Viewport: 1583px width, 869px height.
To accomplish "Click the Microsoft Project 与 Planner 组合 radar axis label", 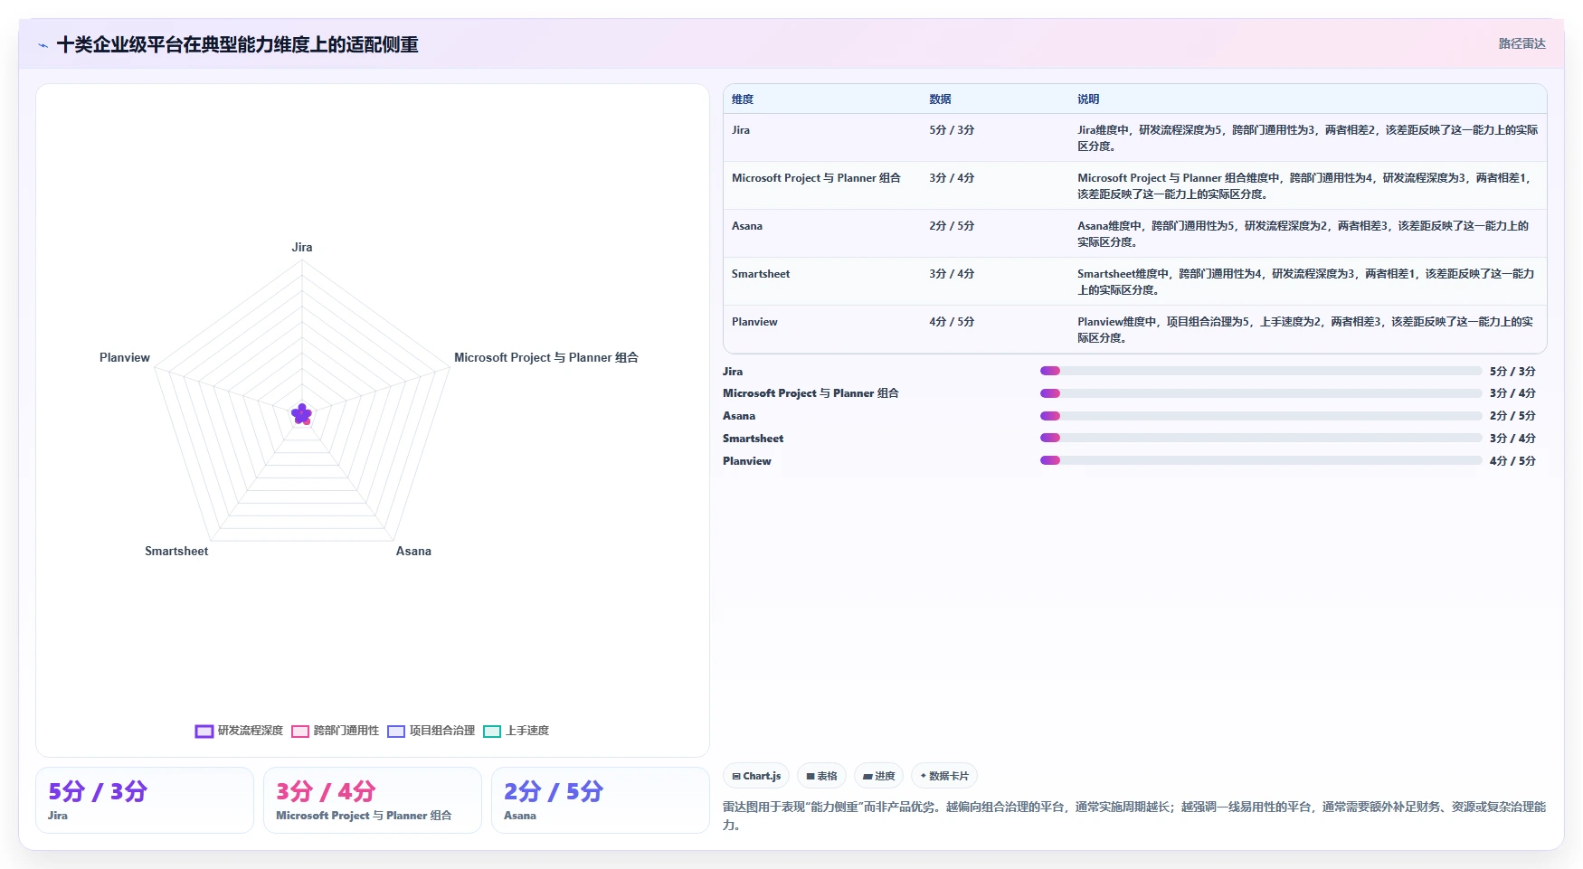I will (546, 357).
